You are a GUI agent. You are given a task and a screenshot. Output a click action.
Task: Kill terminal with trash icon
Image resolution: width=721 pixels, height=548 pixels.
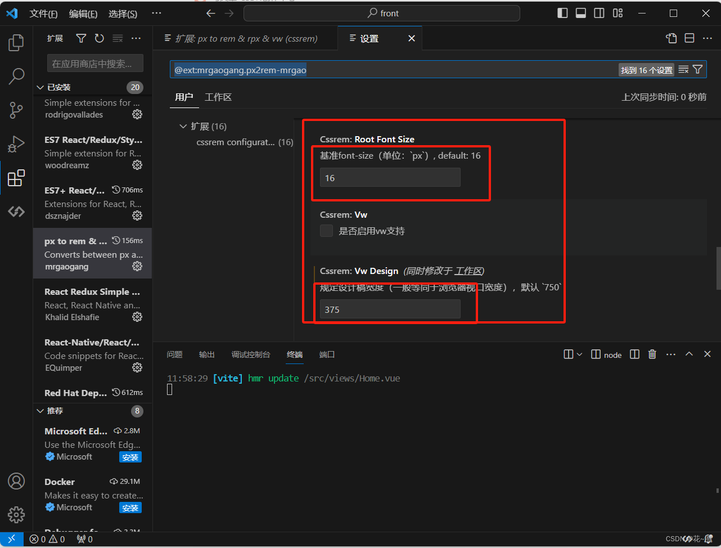click(652, 354)
